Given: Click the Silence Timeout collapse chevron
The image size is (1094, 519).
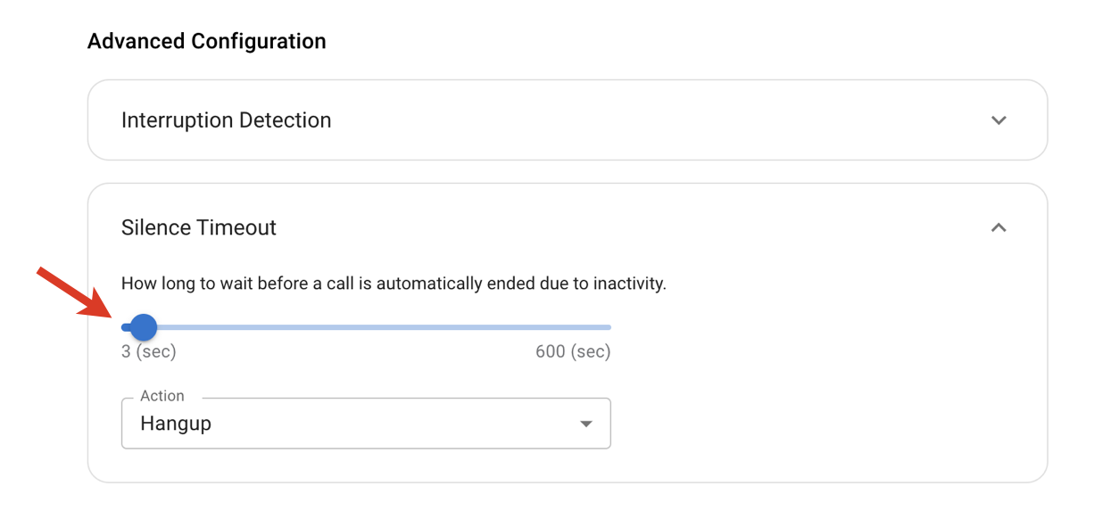Looking at the screenshot, I should 1000,227.
